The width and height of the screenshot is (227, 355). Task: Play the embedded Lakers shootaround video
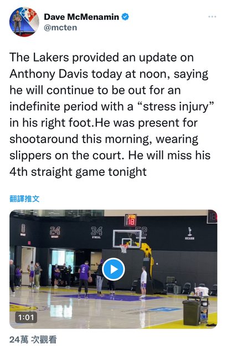pos(113,269)
